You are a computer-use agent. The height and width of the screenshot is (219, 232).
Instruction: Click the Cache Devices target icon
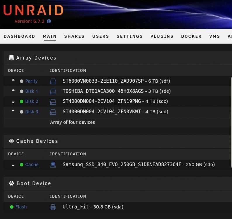click(11, 141)
